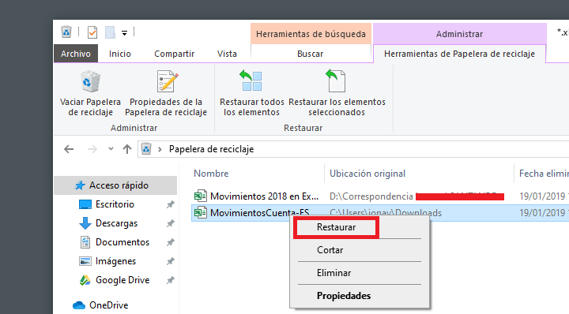Switch to the Compartir ribbon tab
The height and width of the screenshot is (314, 569).
[174, 54]
